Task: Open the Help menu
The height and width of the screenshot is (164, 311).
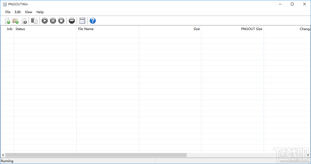Action: coord(40,12)
